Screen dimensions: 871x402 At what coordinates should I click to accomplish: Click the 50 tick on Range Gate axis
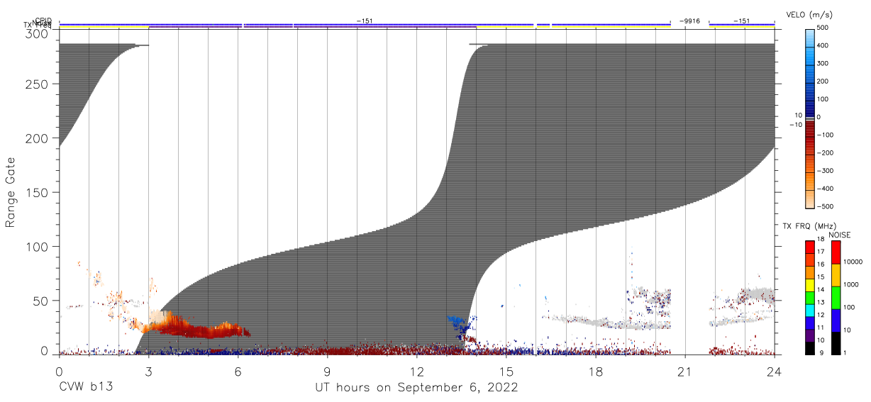coord(41,301)
